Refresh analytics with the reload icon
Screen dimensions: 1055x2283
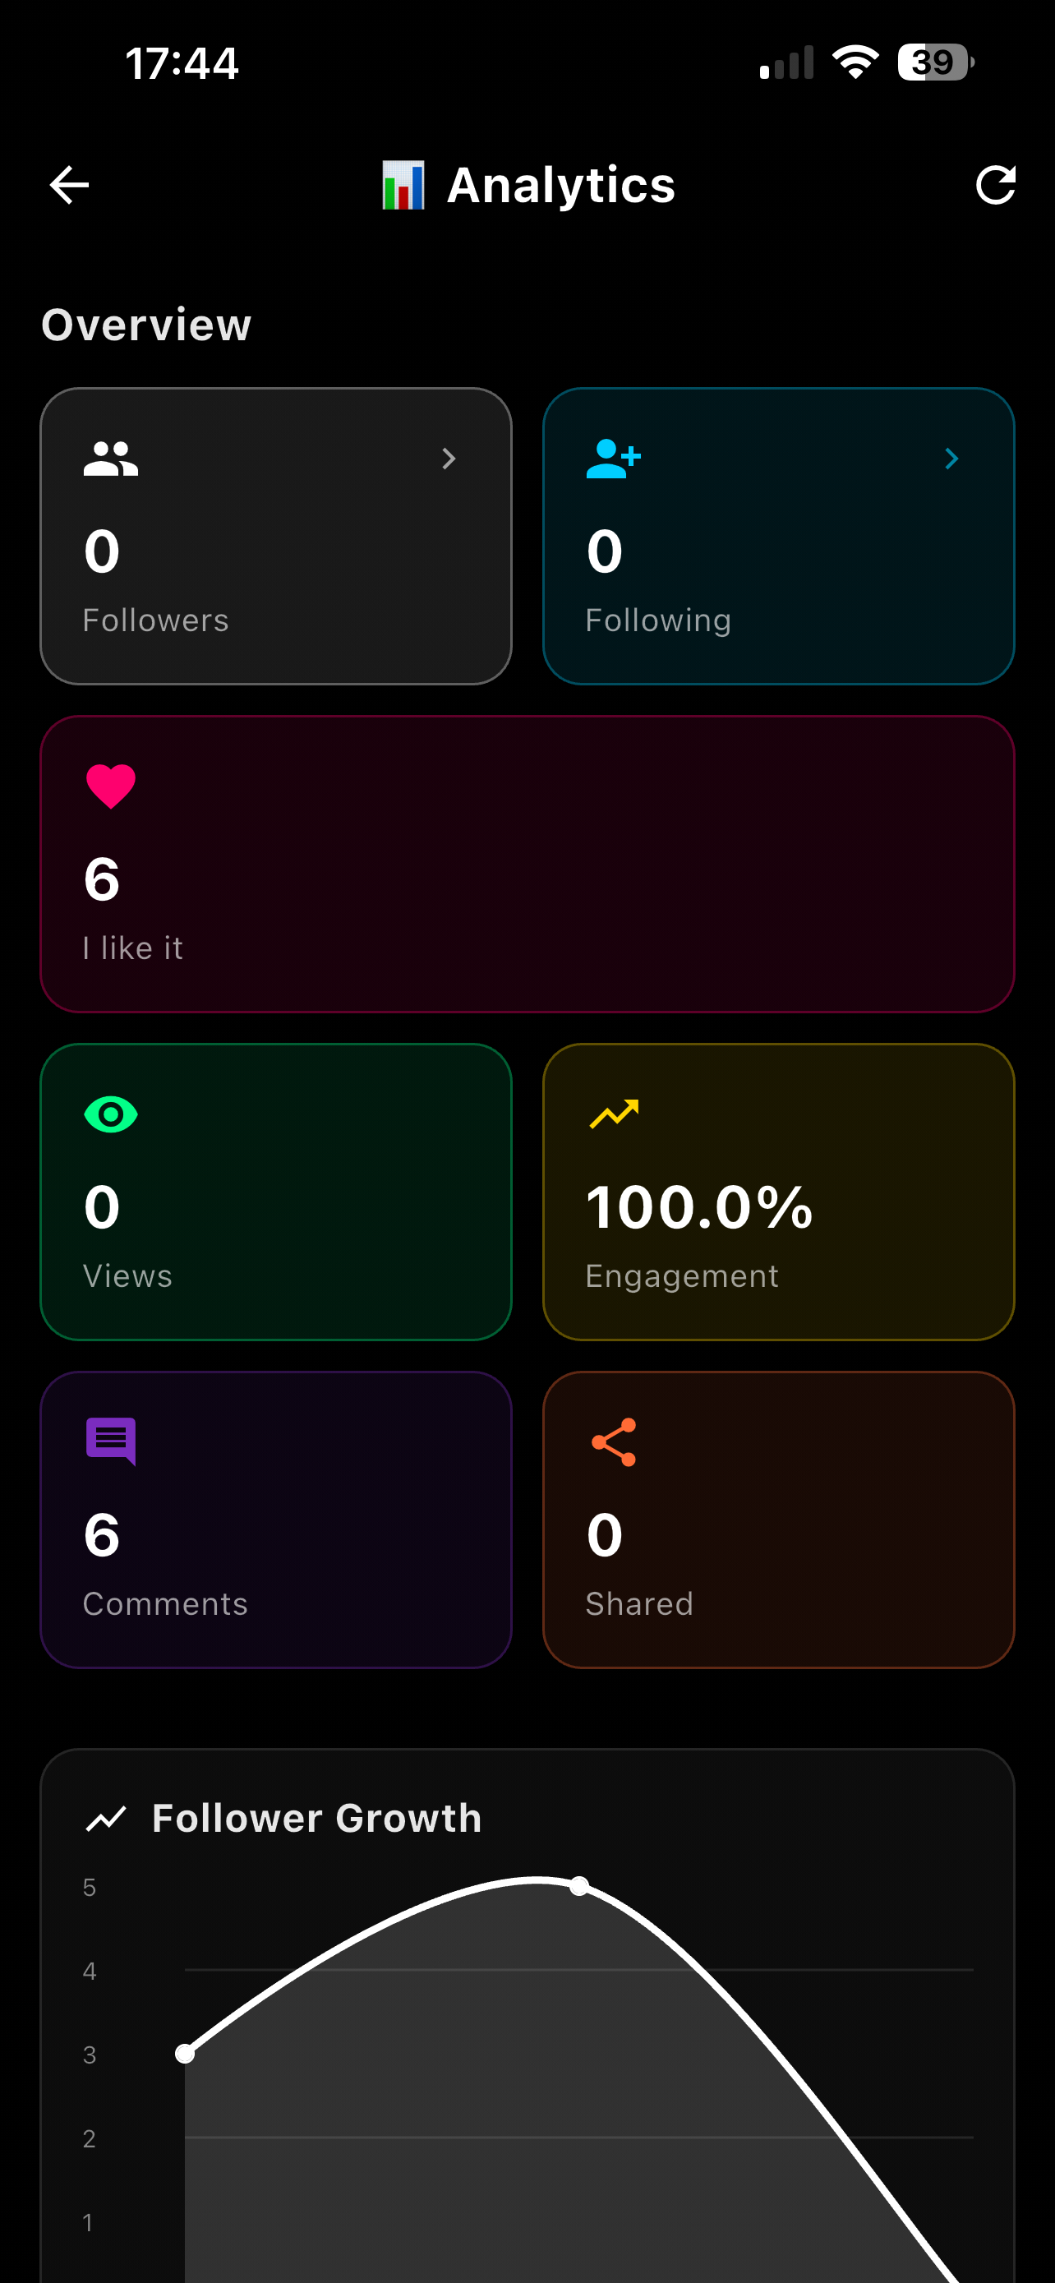coord(996,185)
